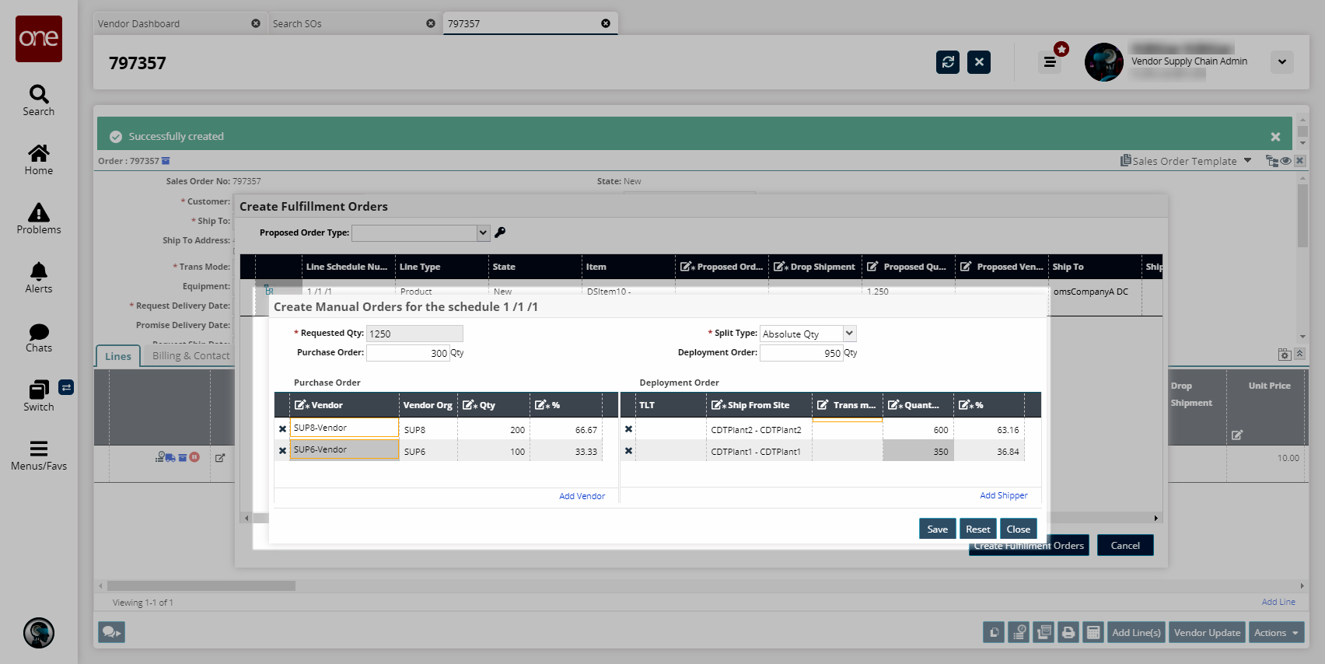The height and width of the screenshot is (664, 1325).
Task: Open the Actions dropdown button
Action: (x=1275, y=633)
